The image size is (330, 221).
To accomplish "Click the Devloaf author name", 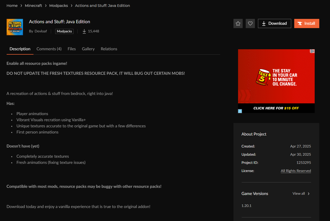I will [41, 31].
